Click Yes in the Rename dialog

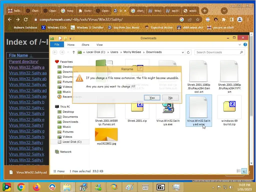(x=152, y=98)
